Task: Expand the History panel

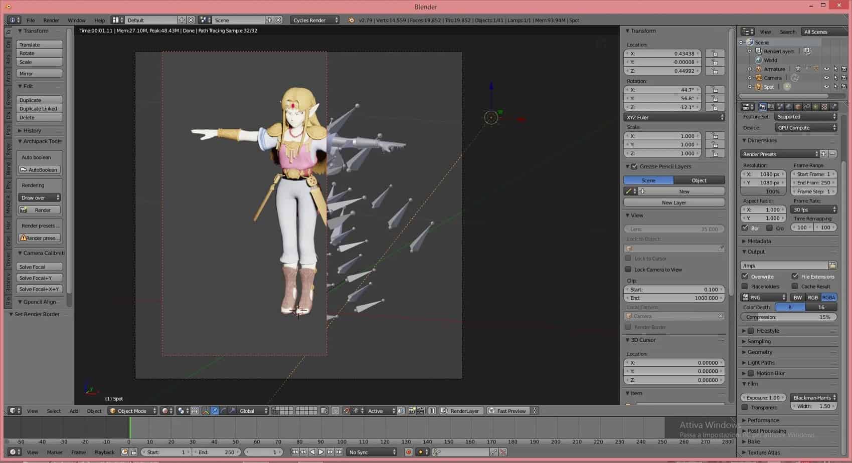Action: pyautogui.click(x=32, y=130)
